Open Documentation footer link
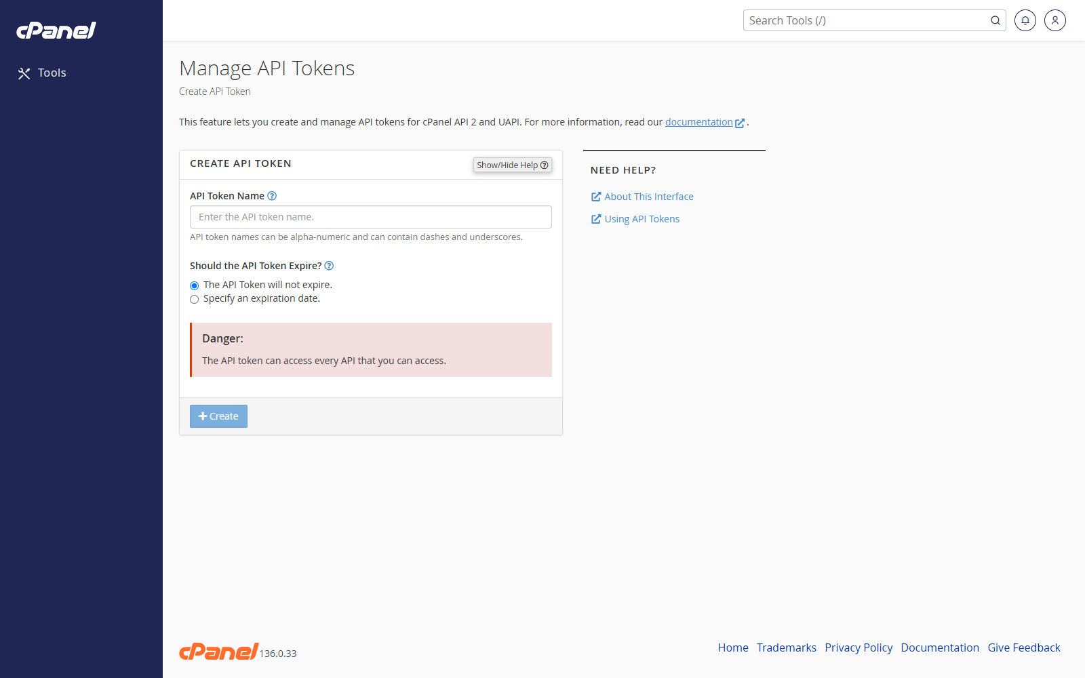The image size is (1085, 678). pos(940,647)
